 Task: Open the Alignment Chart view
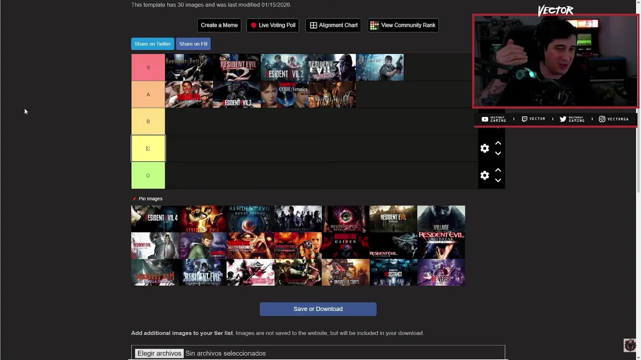pos(334,25)
